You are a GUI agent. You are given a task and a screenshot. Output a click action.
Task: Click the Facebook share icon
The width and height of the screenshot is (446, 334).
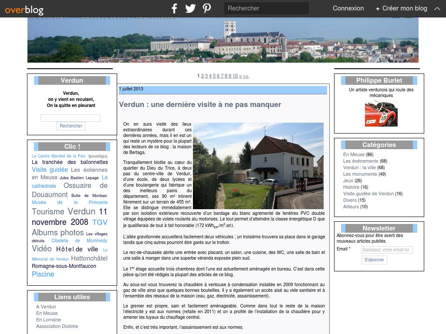pyautogui.click(x=174, y=8)
